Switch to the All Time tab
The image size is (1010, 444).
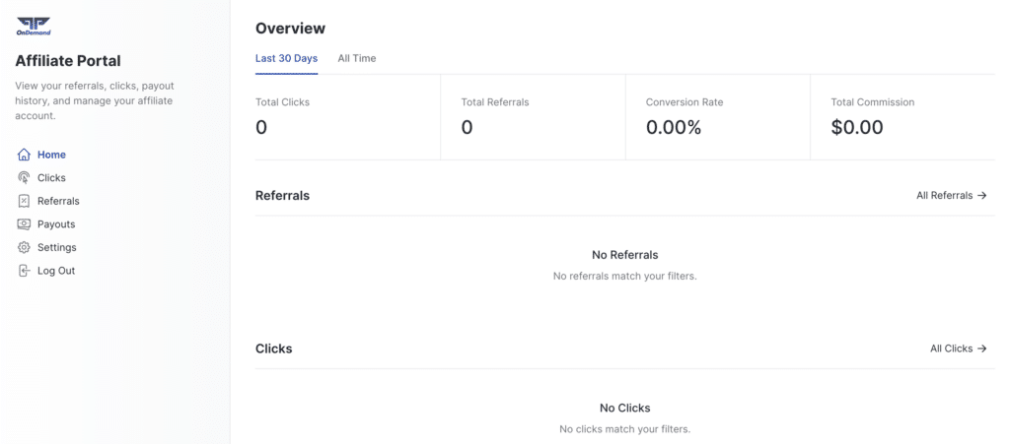click(x=357, y=58)
